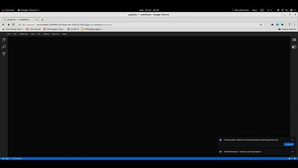Toggle bottom panel icon in status bar

(295, 159)
